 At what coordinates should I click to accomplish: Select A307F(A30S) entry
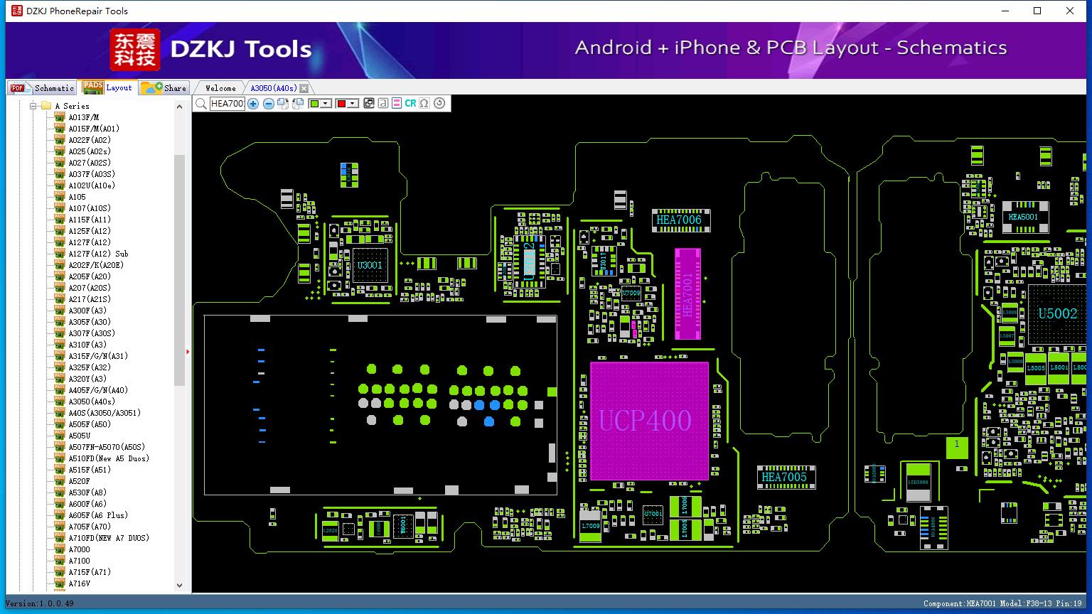[92, 333]
